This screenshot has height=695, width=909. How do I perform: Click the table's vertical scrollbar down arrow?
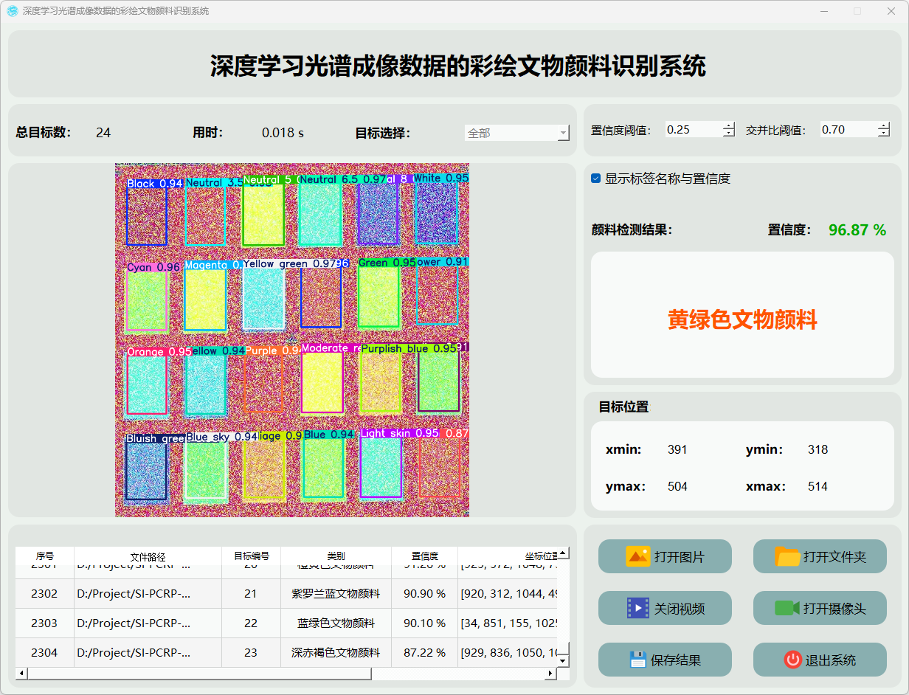point(563,661)
